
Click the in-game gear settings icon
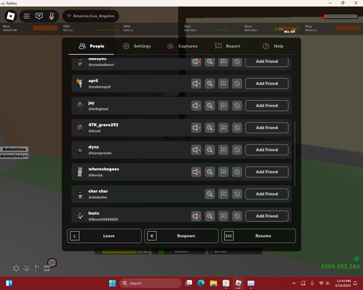point(16,268)
